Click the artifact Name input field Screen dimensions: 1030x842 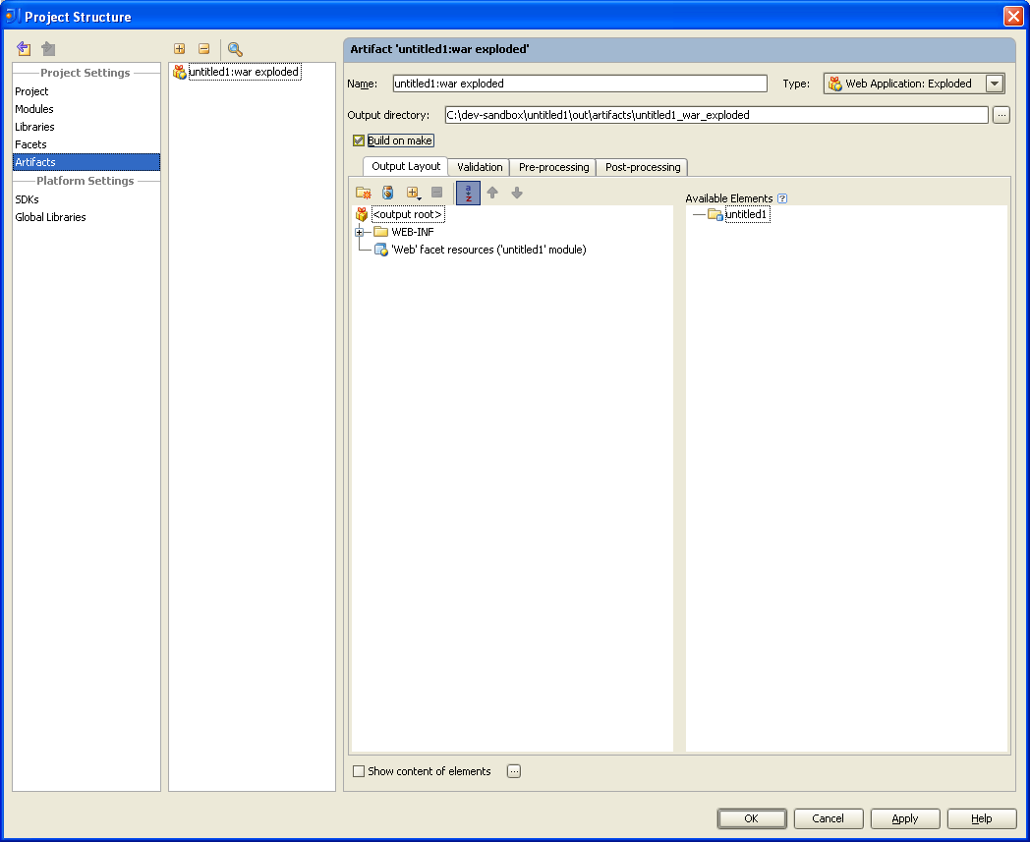(580, 84)
